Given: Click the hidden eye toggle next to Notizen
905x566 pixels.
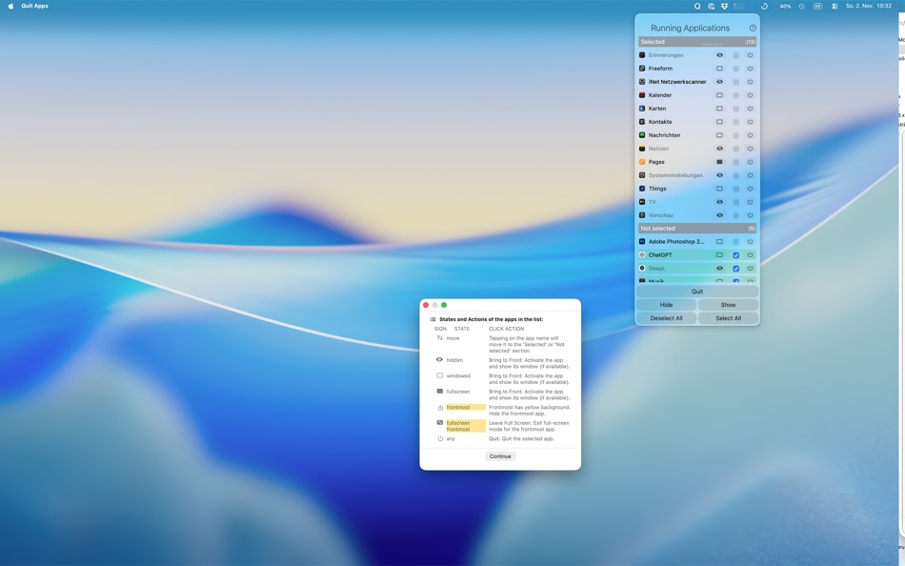Looking at the screenshot, I should click(718, 148).
